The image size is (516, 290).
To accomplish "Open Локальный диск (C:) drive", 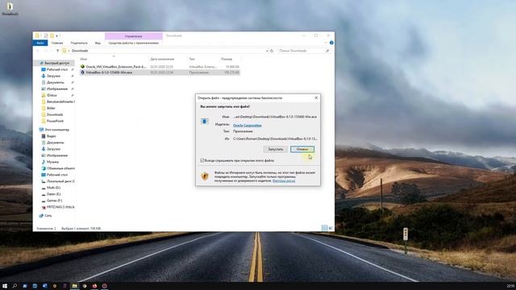I will [60, 181].
